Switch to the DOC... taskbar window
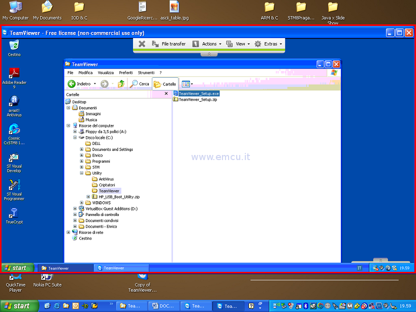Viewport: 416px width, 312px height. point(164,306)
